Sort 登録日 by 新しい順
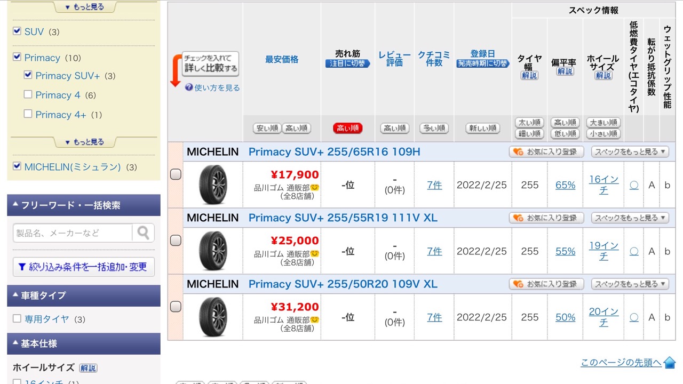Viewport: 683px width, 384px height. 483,129
